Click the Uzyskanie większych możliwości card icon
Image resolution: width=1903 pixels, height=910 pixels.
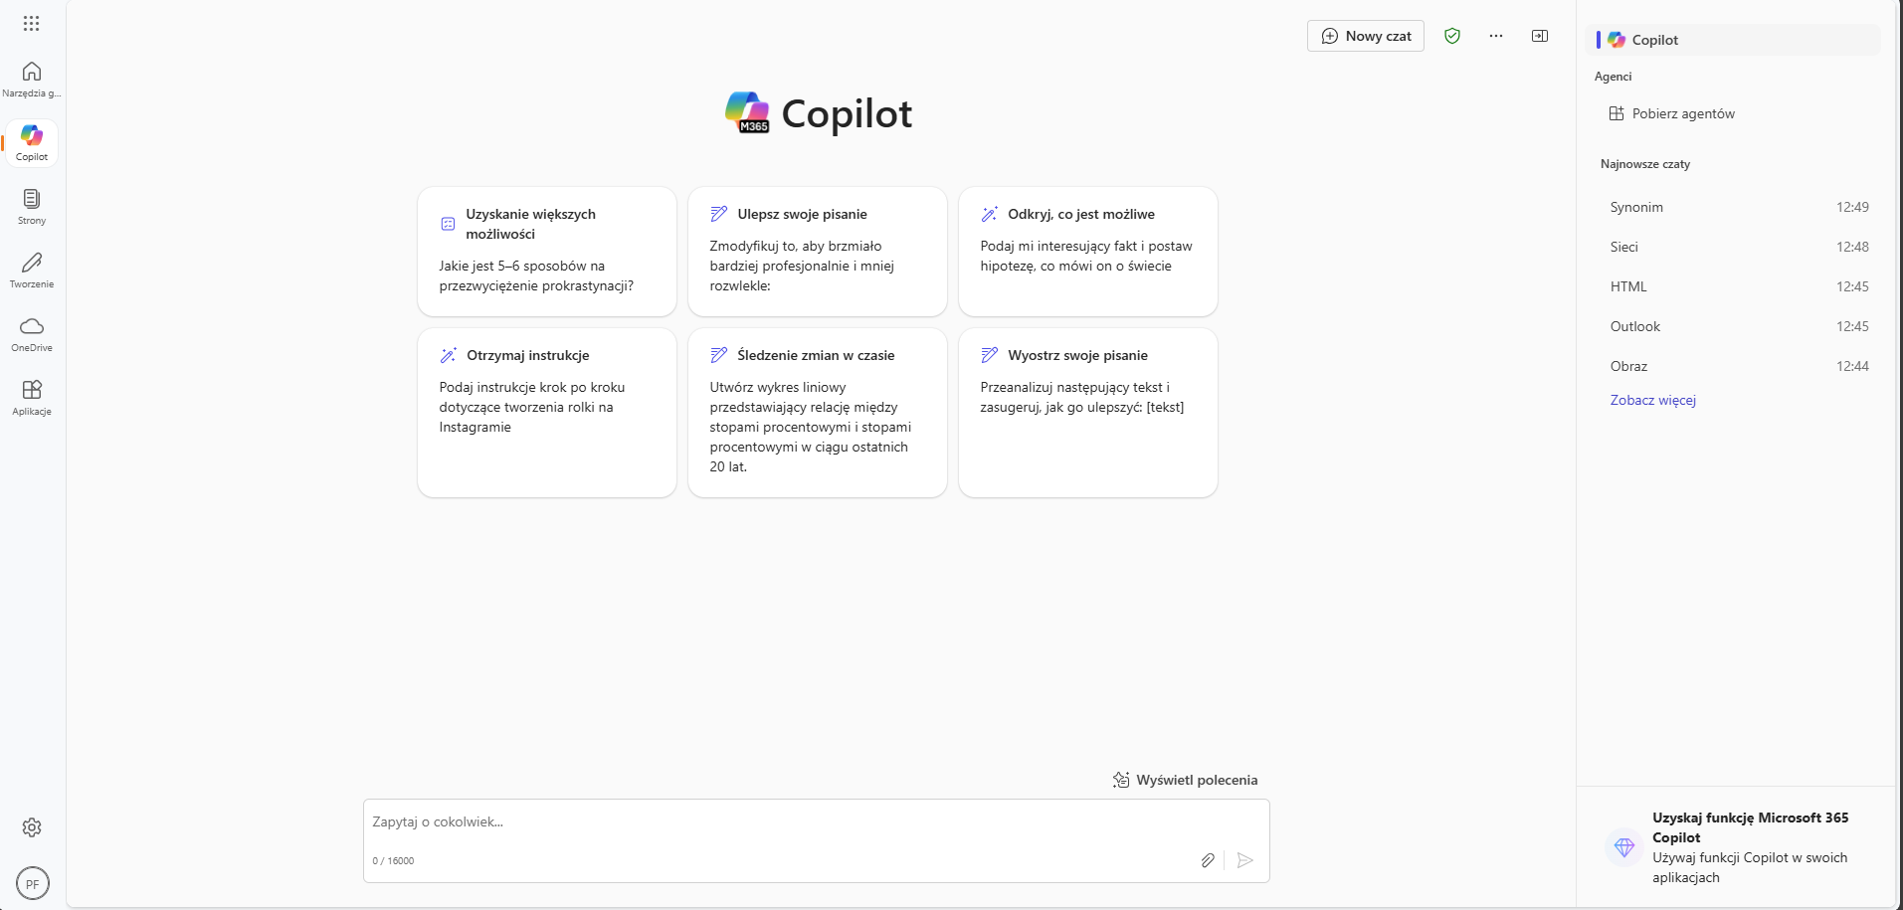(448, 224)
